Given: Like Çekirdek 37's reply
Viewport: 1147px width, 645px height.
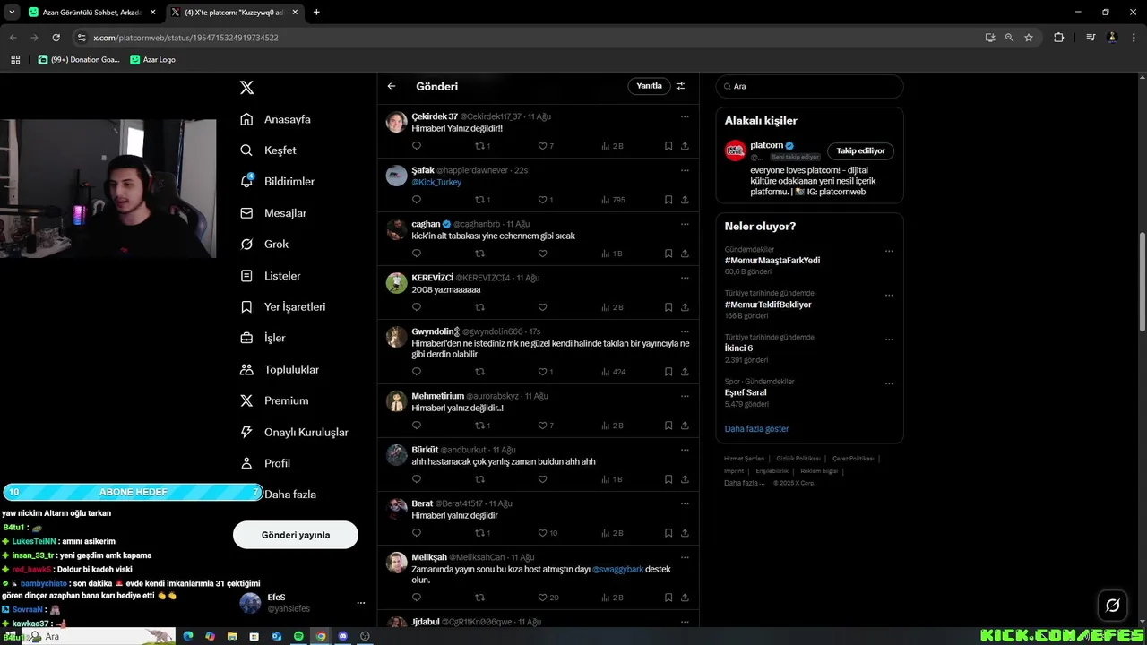Looking at the screenshot, I should pos(542,146).
